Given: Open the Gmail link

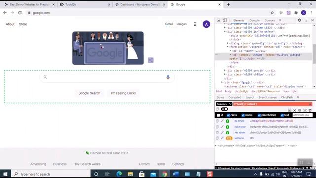Looking at the screenshot, I should point(169,24).
